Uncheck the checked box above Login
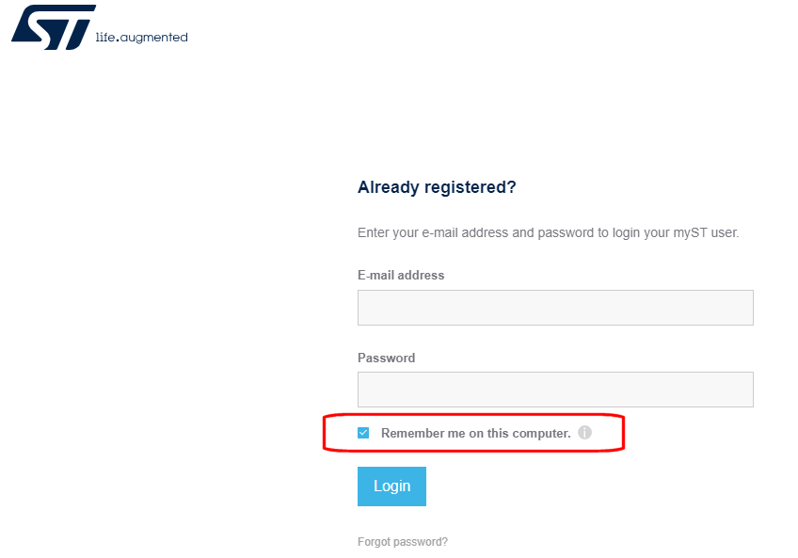 [363, 433]
